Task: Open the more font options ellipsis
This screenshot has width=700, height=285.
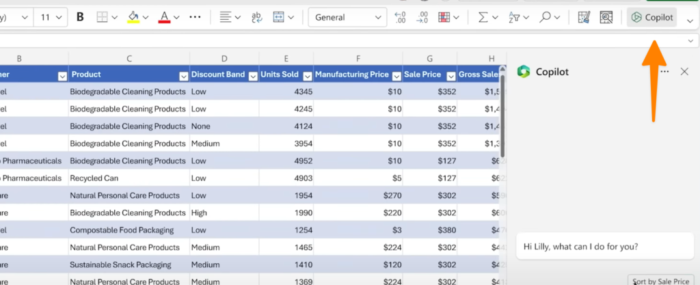Action: tap(195, 17)
